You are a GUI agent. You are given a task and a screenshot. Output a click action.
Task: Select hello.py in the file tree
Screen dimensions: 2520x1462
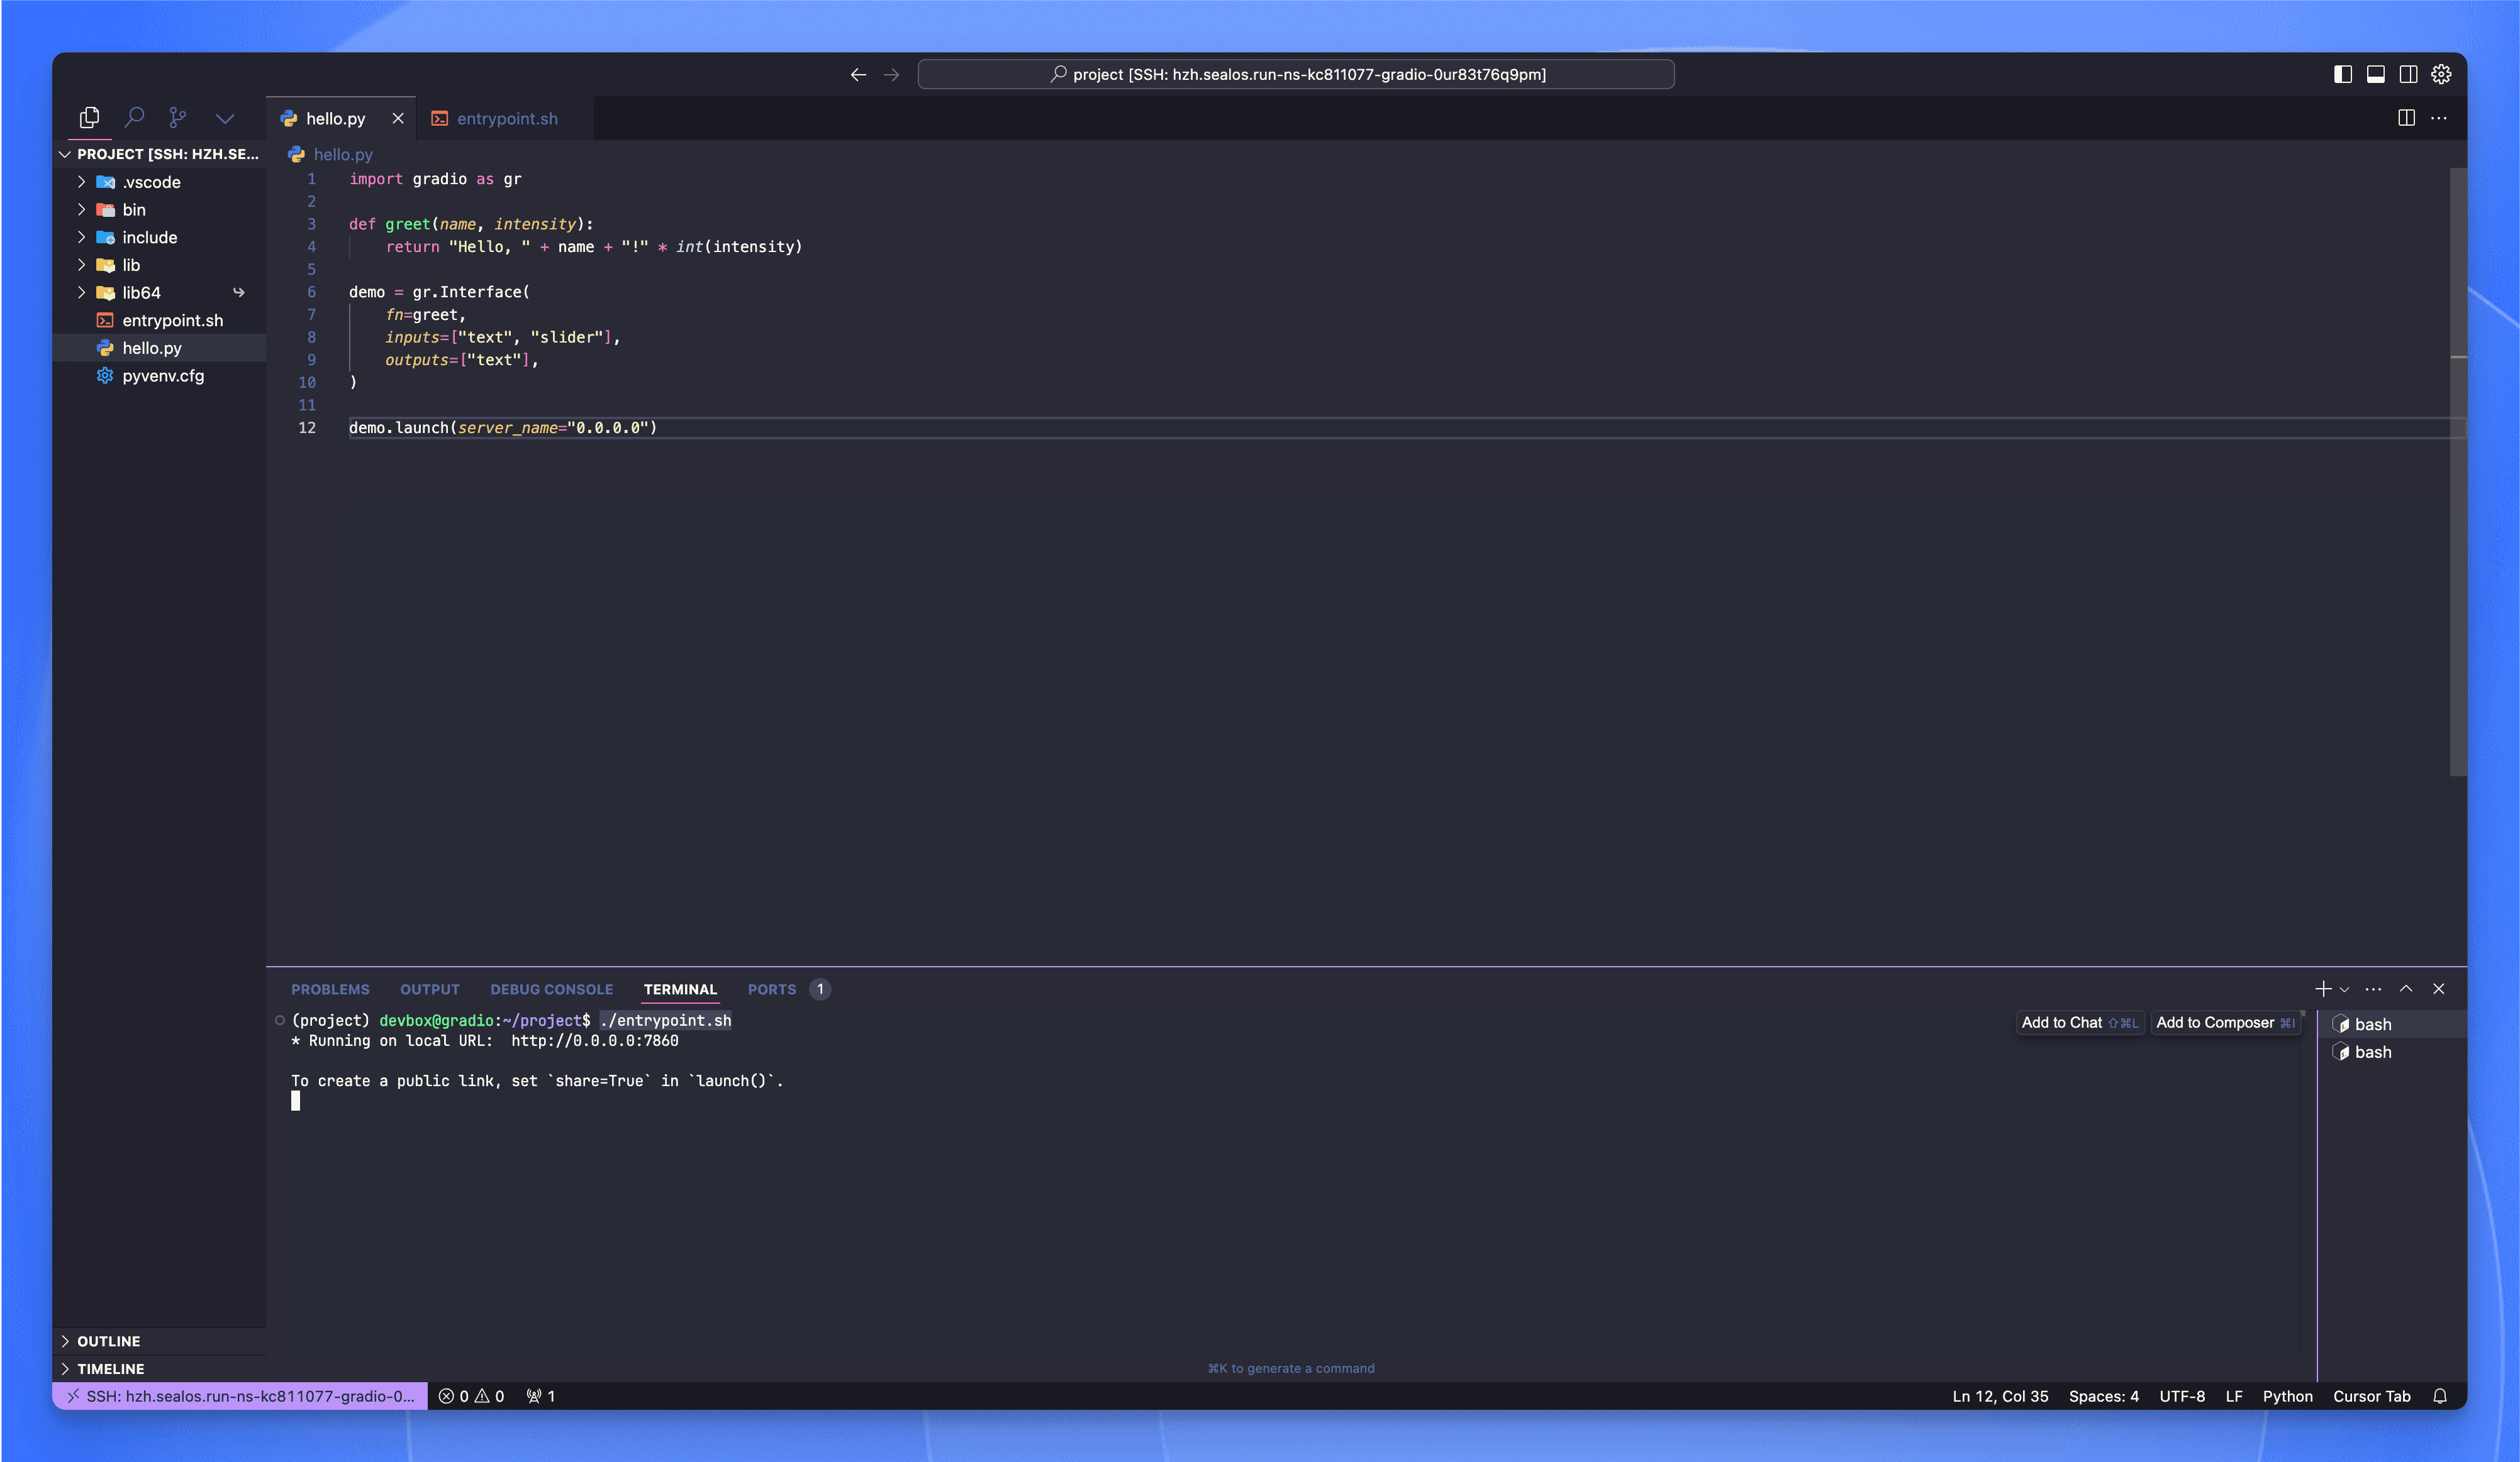pos(160,348)
